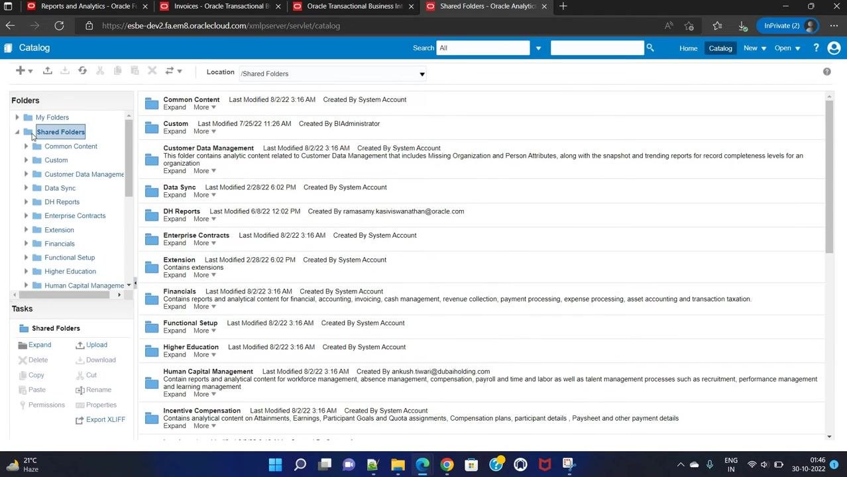Click browser back arrow
This screenshot has width=847, height=477.
[x=10, y=26]
